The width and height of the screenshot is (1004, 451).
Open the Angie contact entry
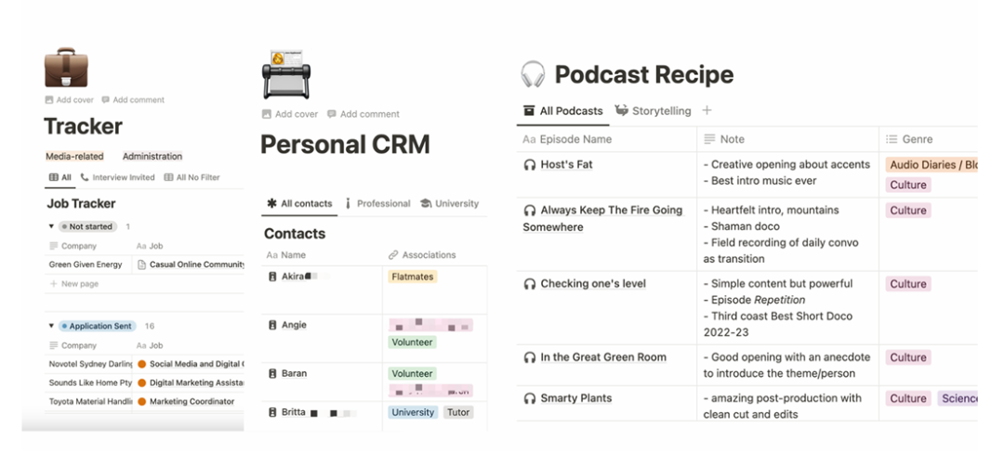pyautogui.click(x=294, y=325)
